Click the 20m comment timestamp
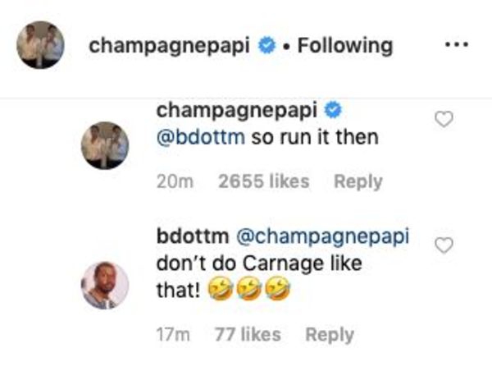The image size is (492, 371). pos(175,181)
